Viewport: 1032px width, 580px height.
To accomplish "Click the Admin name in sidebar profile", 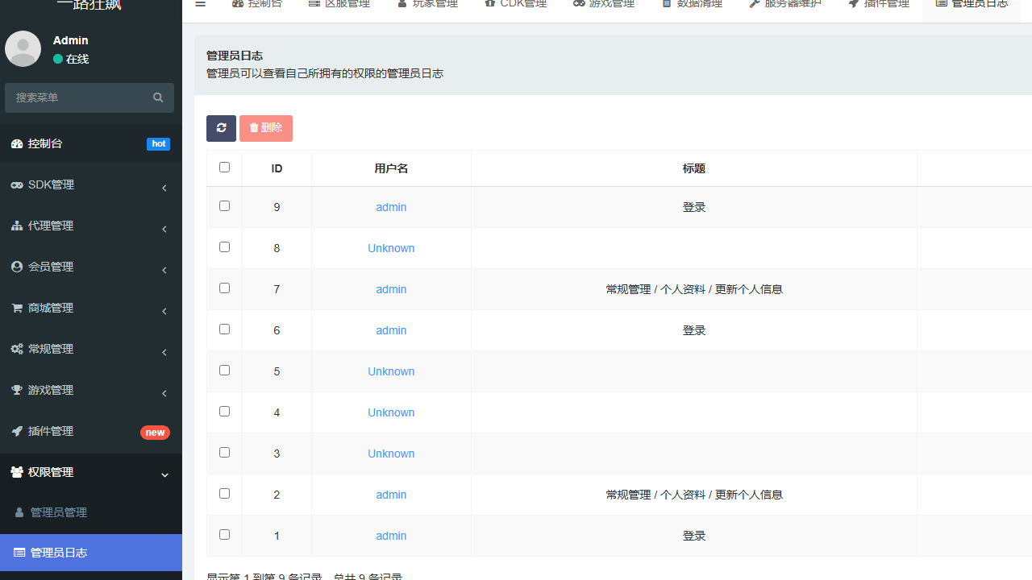I will point(71,40).
